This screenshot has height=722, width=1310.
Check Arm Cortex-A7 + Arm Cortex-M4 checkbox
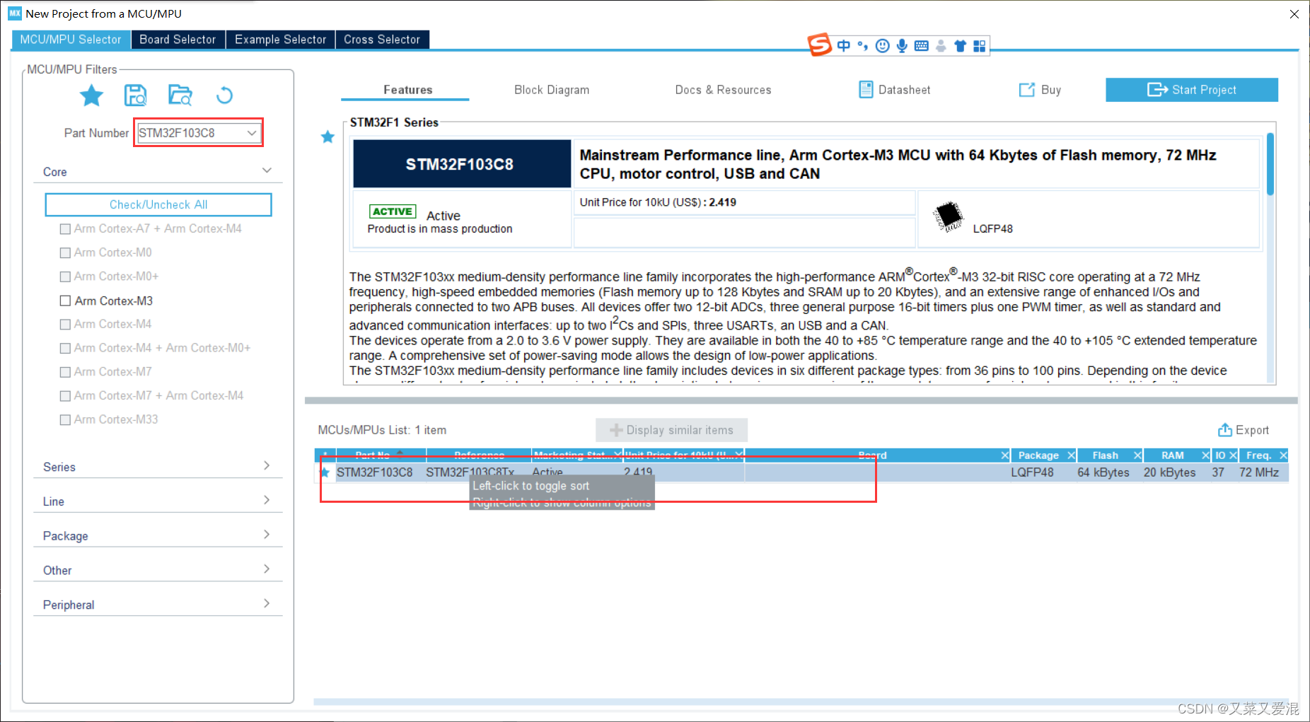(x=65, y=228)
